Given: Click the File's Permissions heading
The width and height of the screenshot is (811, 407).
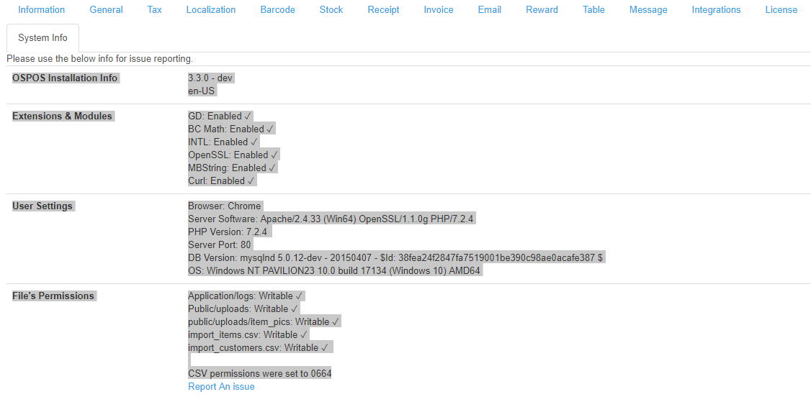Looking at the screenshot, I should (53, 296).
